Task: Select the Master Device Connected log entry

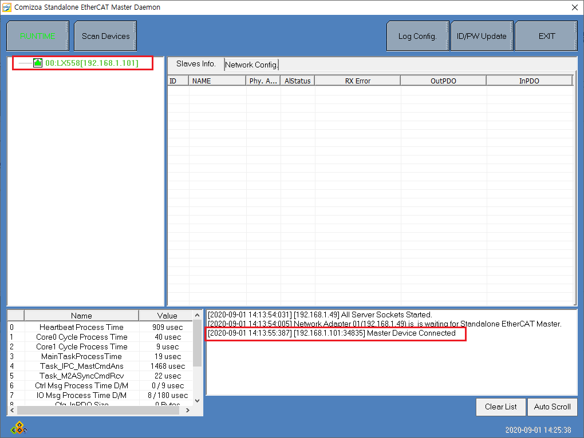Action: click(x=332, y=333)
